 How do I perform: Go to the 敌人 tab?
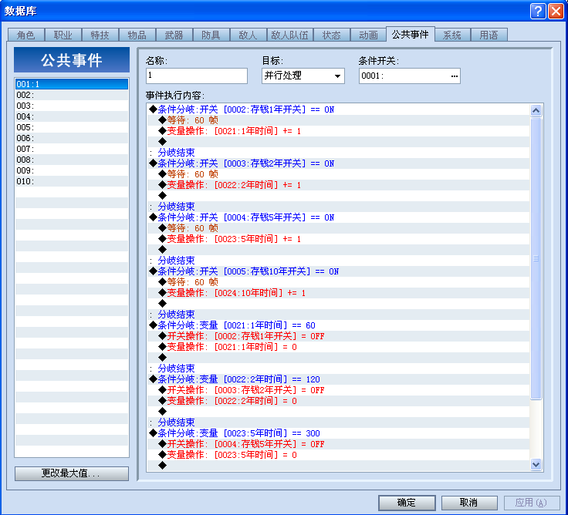pyautogui.click(x=248, y=35)
